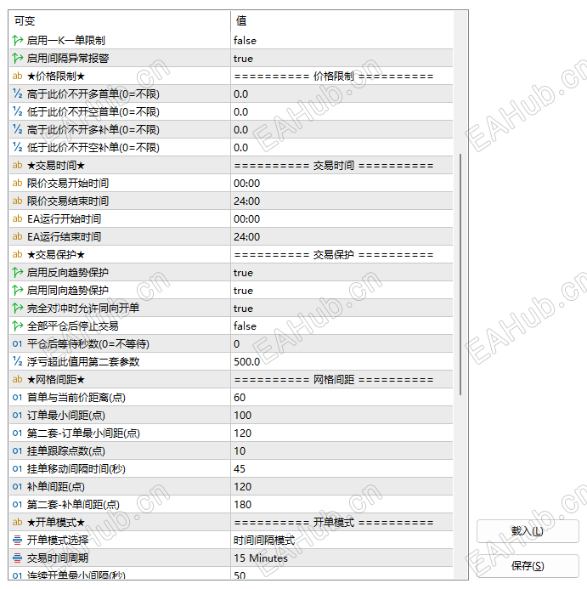Click the ab string icon beside ★价格限制★
Screen dimensions: 587x589
17,76
